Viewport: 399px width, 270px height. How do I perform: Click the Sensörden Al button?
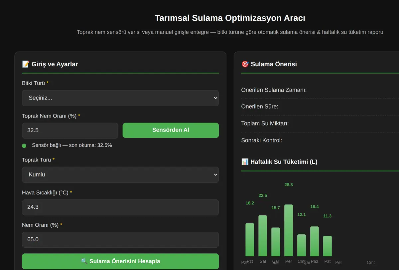tap(171, 130)
